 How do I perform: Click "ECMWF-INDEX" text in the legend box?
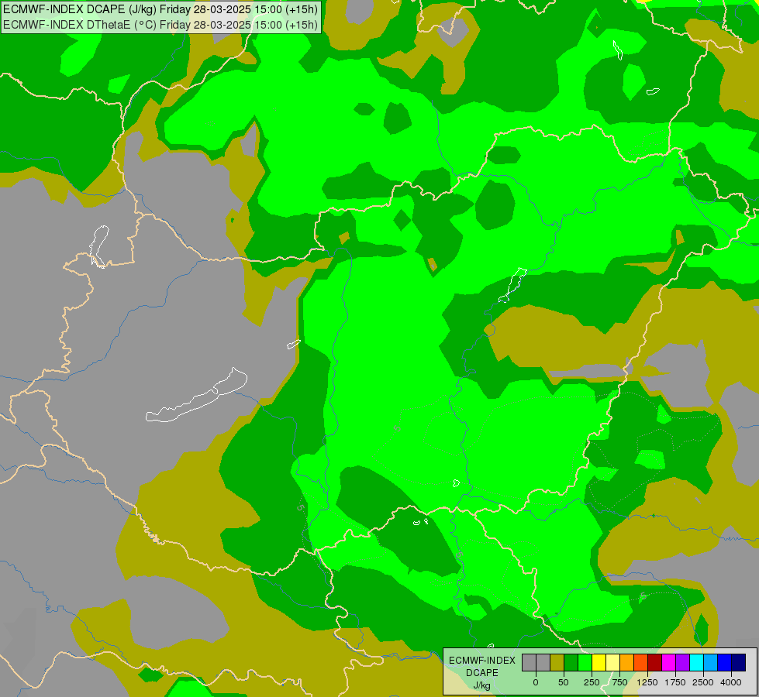coord(482,661)
